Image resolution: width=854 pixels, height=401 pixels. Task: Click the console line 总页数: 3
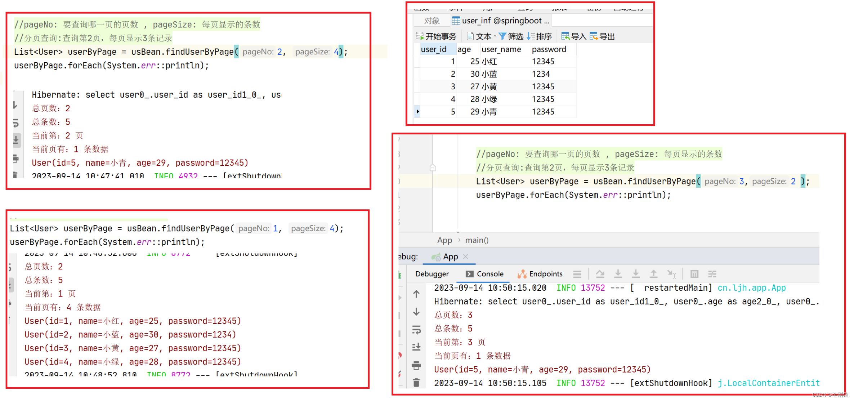pyautogui.click(x=453, y=315)
